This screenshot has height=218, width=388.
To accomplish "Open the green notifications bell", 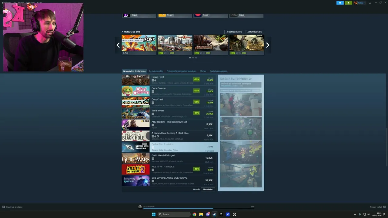I will (348, 3).
